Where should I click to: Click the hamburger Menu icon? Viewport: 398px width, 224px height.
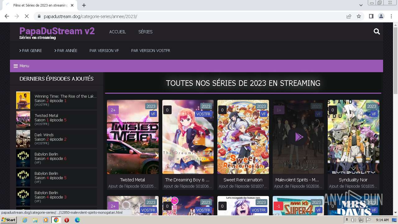[16, 66]
